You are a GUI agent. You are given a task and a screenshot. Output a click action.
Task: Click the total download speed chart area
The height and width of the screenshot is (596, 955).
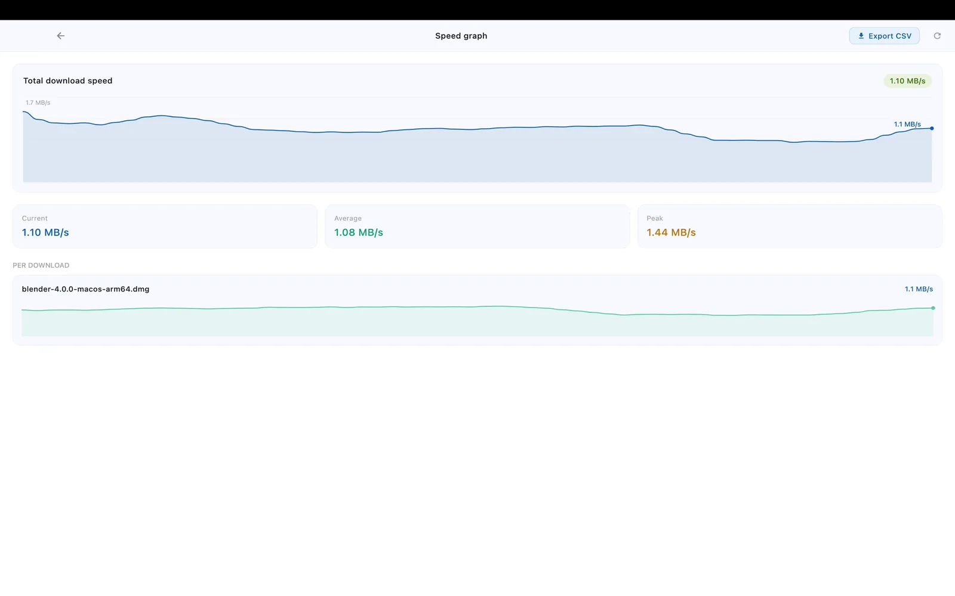coord(478,140)
